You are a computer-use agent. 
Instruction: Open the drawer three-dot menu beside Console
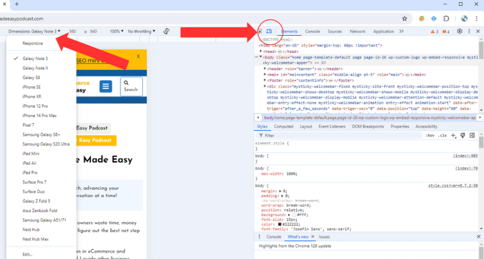click(x=259, y=236)
